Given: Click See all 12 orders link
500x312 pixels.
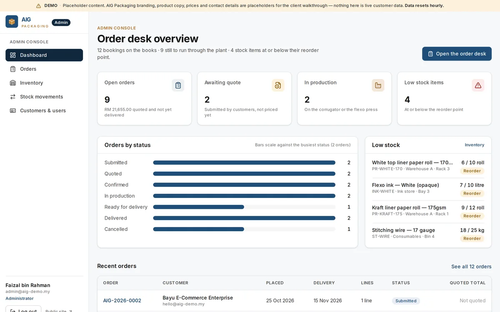Looking at the screenshot, I should click(x=471, y=267).
